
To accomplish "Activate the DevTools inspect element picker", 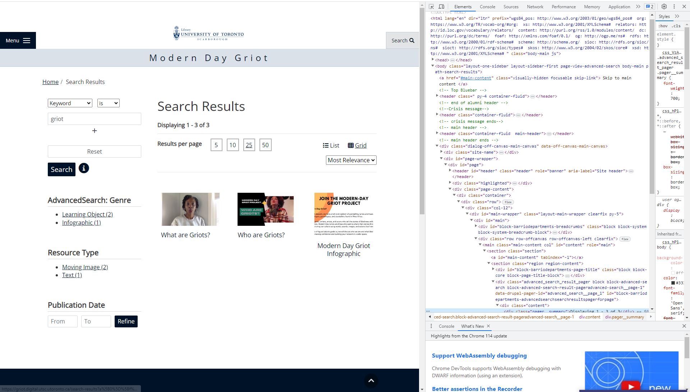I will click(431, 6).
